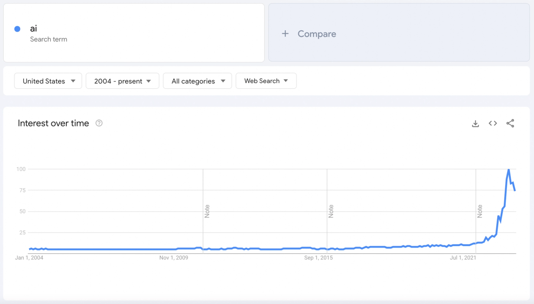
Task: Select the "ai" search term card
Action: [x=134, y=33]
